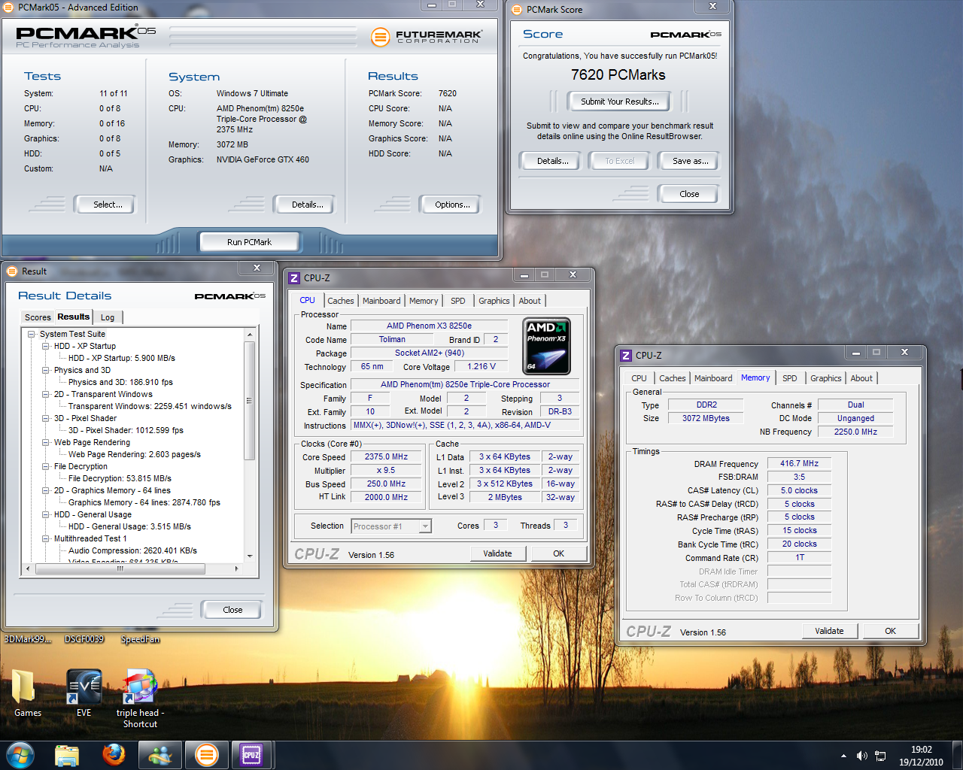Screen dimensions: 963x770
Task: Click PCMark Score window title icon
Action: [517, 10]
